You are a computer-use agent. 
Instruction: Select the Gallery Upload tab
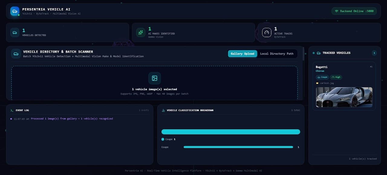click(242, 54)
